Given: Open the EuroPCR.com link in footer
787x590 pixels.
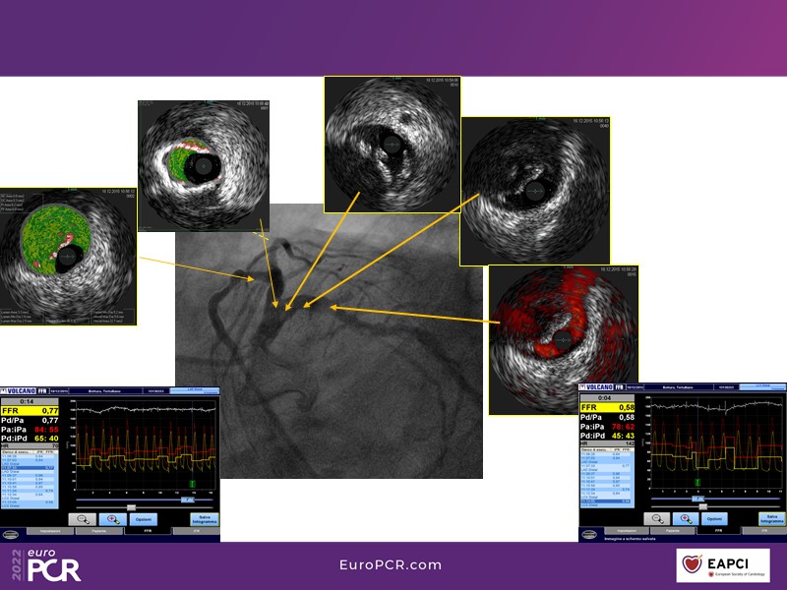Looking at the screenshot, I should [391, 564].
